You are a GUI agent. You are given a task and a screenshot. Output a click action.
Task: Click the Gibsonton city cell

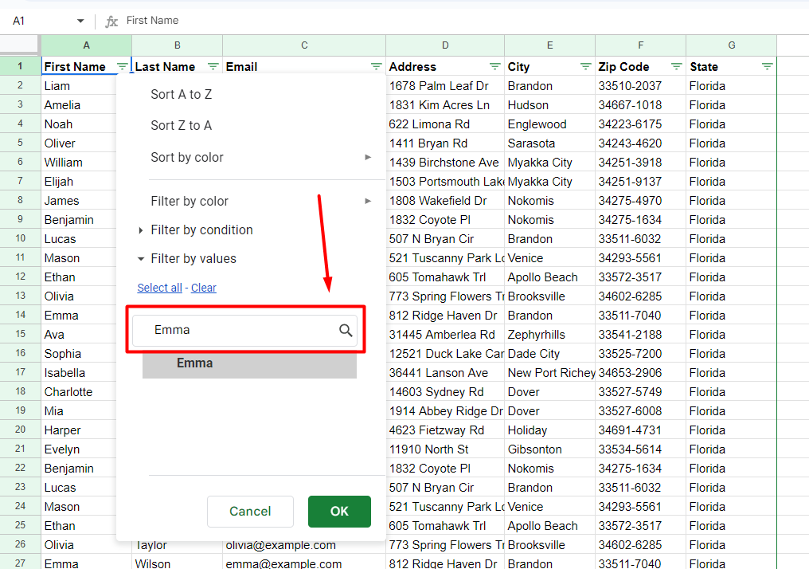click(550, 449)
